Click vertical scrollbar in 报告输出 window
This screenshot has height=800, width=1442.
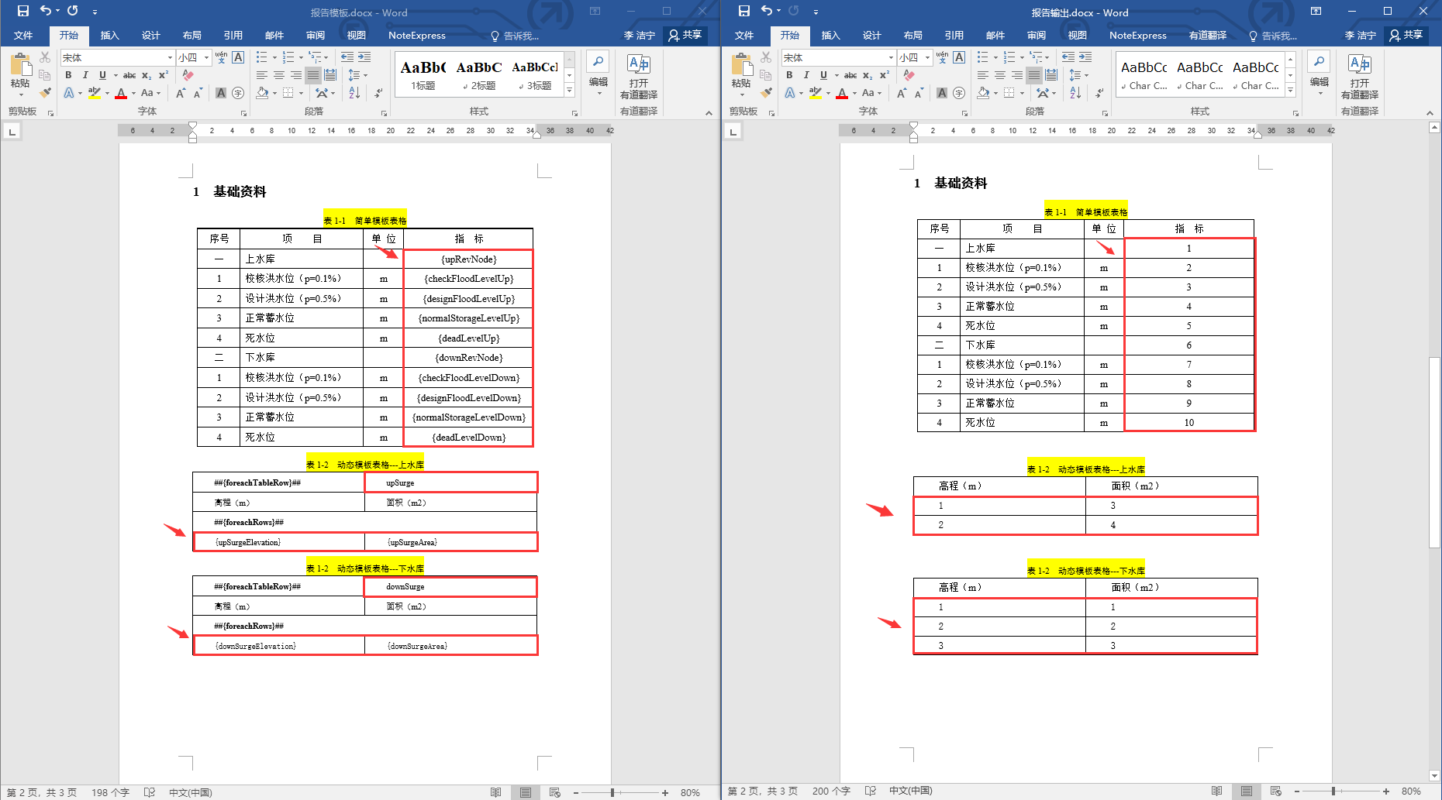[1434, 452]
